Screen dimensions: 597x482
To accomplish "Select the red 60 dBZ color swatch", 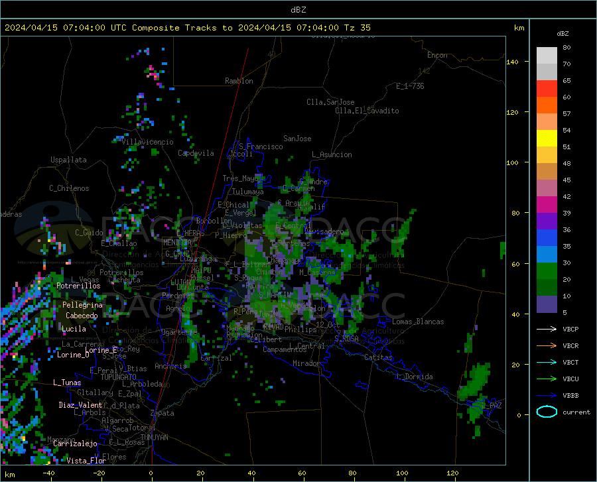I will click(x=547, y=89).
